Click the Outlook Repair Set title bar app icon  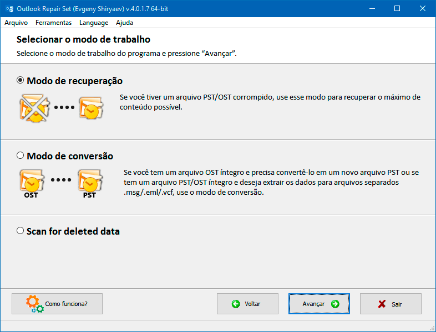(x=9, y=8)
